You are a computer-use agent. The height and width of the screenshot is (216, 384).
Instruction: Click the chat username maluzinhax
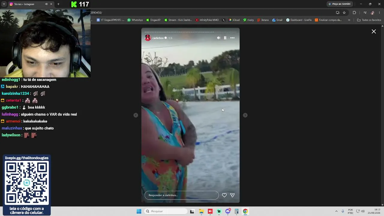[x=12, y=128]
